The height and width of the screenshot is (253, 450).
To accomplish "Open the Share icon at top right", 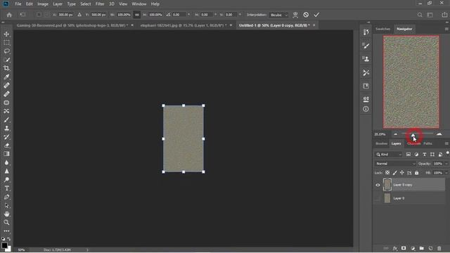I will 444,15.
